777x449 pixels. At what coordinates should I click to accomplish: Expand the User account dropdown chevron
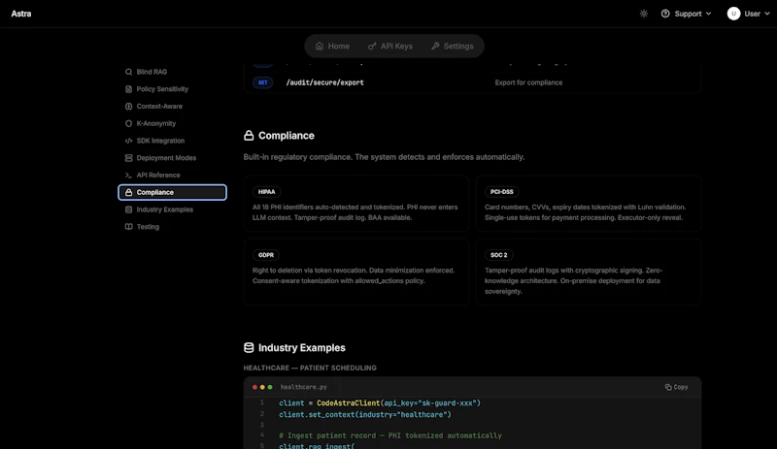click(x=767, y=14)
